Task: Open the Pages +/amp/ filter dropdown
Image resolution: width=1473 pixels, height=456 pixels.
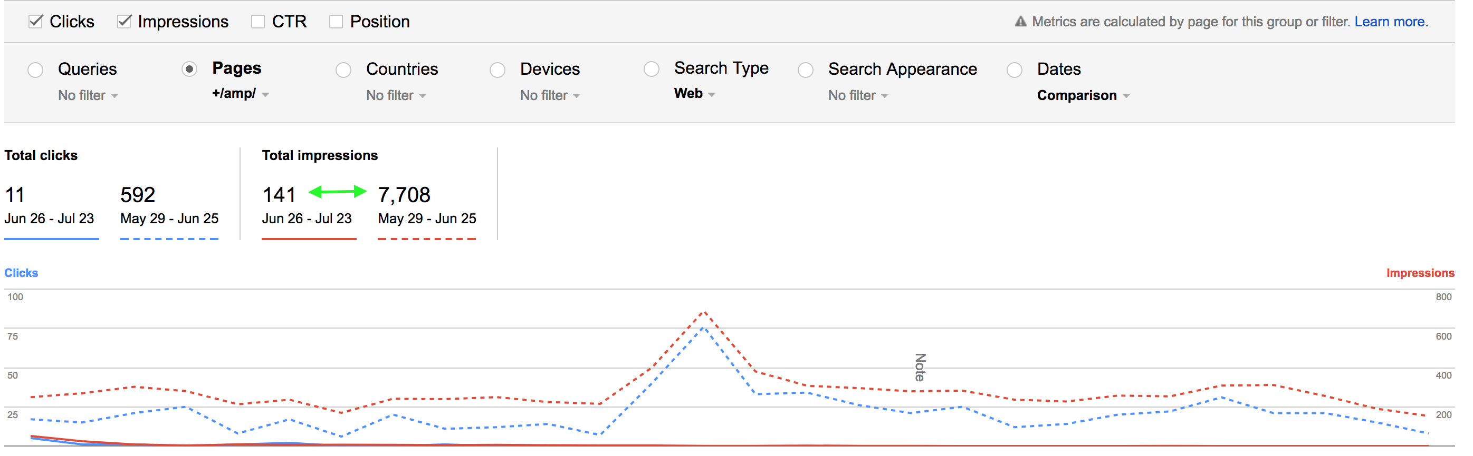Action: (x=240, y=94)
